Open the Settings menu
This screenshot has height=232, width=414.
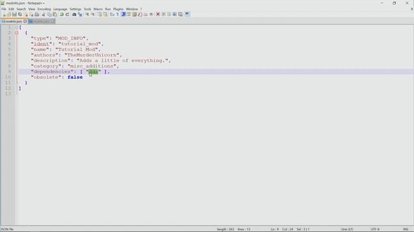click(76, 9)
